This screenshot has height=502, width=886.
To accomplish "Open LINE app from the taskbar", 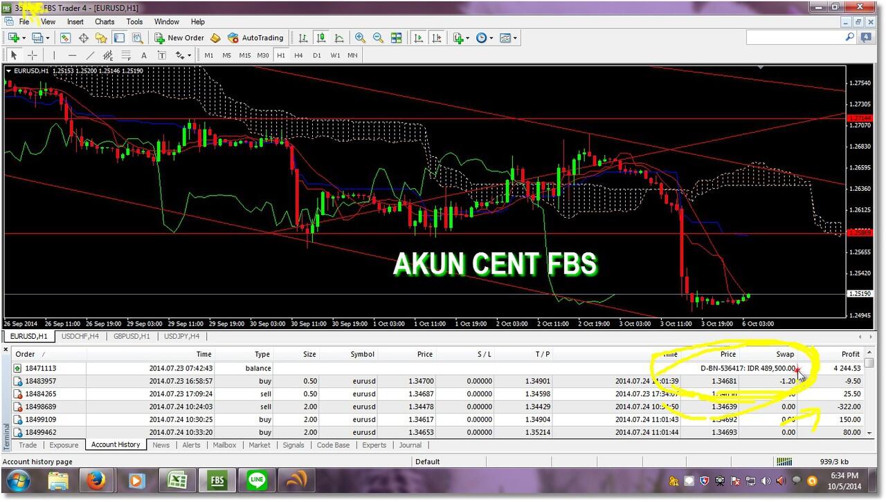I will tap(257, 481).
